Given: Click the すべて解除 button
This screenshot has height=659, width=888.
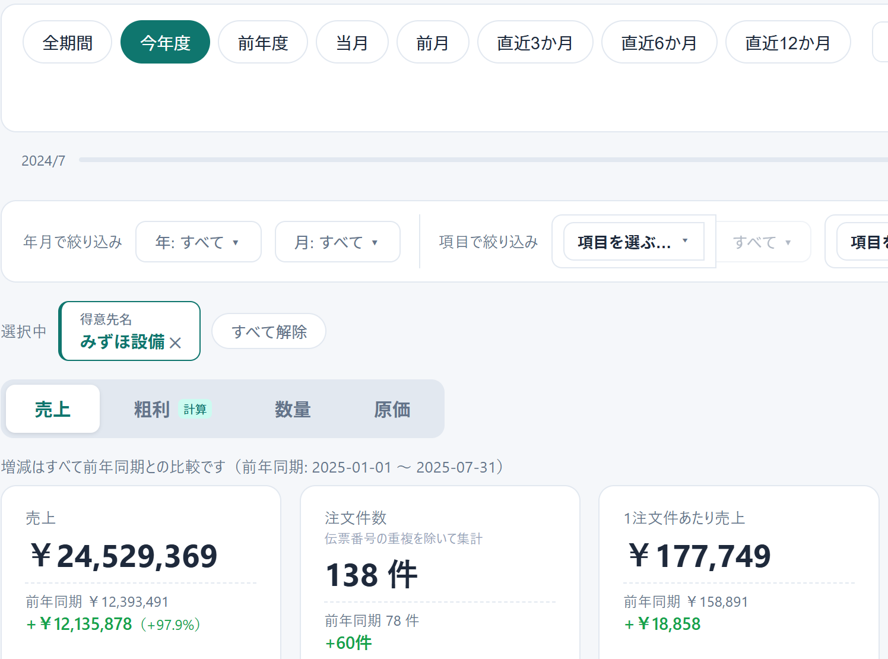Looking at the screenshot, I should point(269,331).
